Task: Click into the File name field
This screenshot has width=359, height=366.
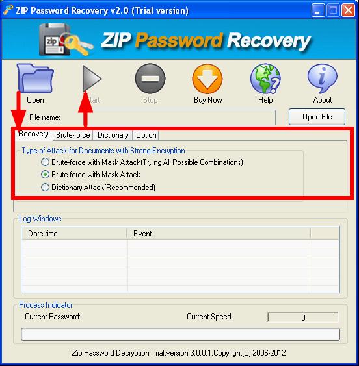Action: click(181, 117)
